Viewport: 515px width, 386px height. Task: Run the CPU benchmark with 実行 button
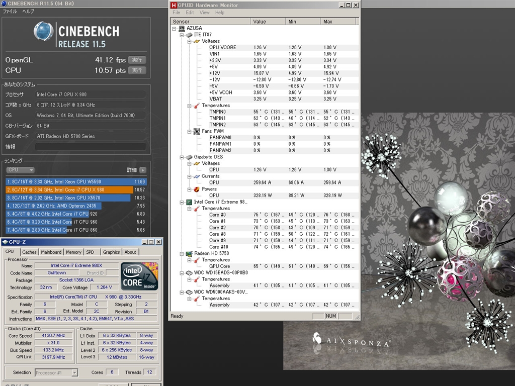(x=137, y=70)
